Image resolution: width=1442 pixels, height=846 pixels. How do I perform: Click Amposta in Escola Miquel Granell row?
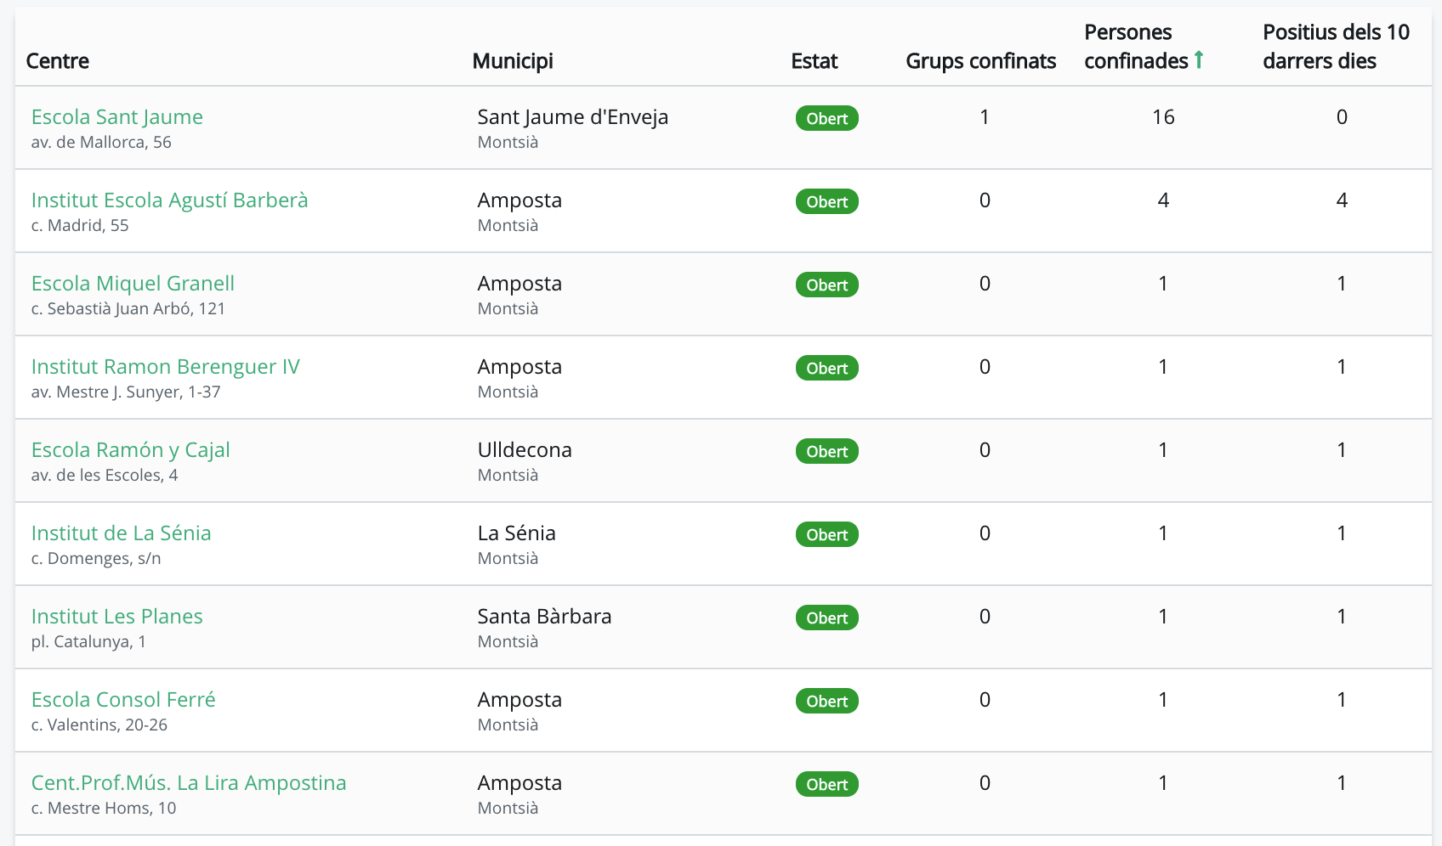click(x=519, y=284)
